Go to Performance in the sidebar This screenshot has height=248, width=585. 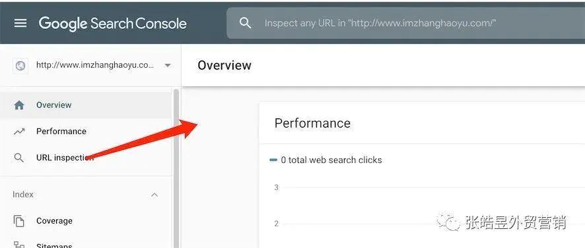[x=61, y=132]
